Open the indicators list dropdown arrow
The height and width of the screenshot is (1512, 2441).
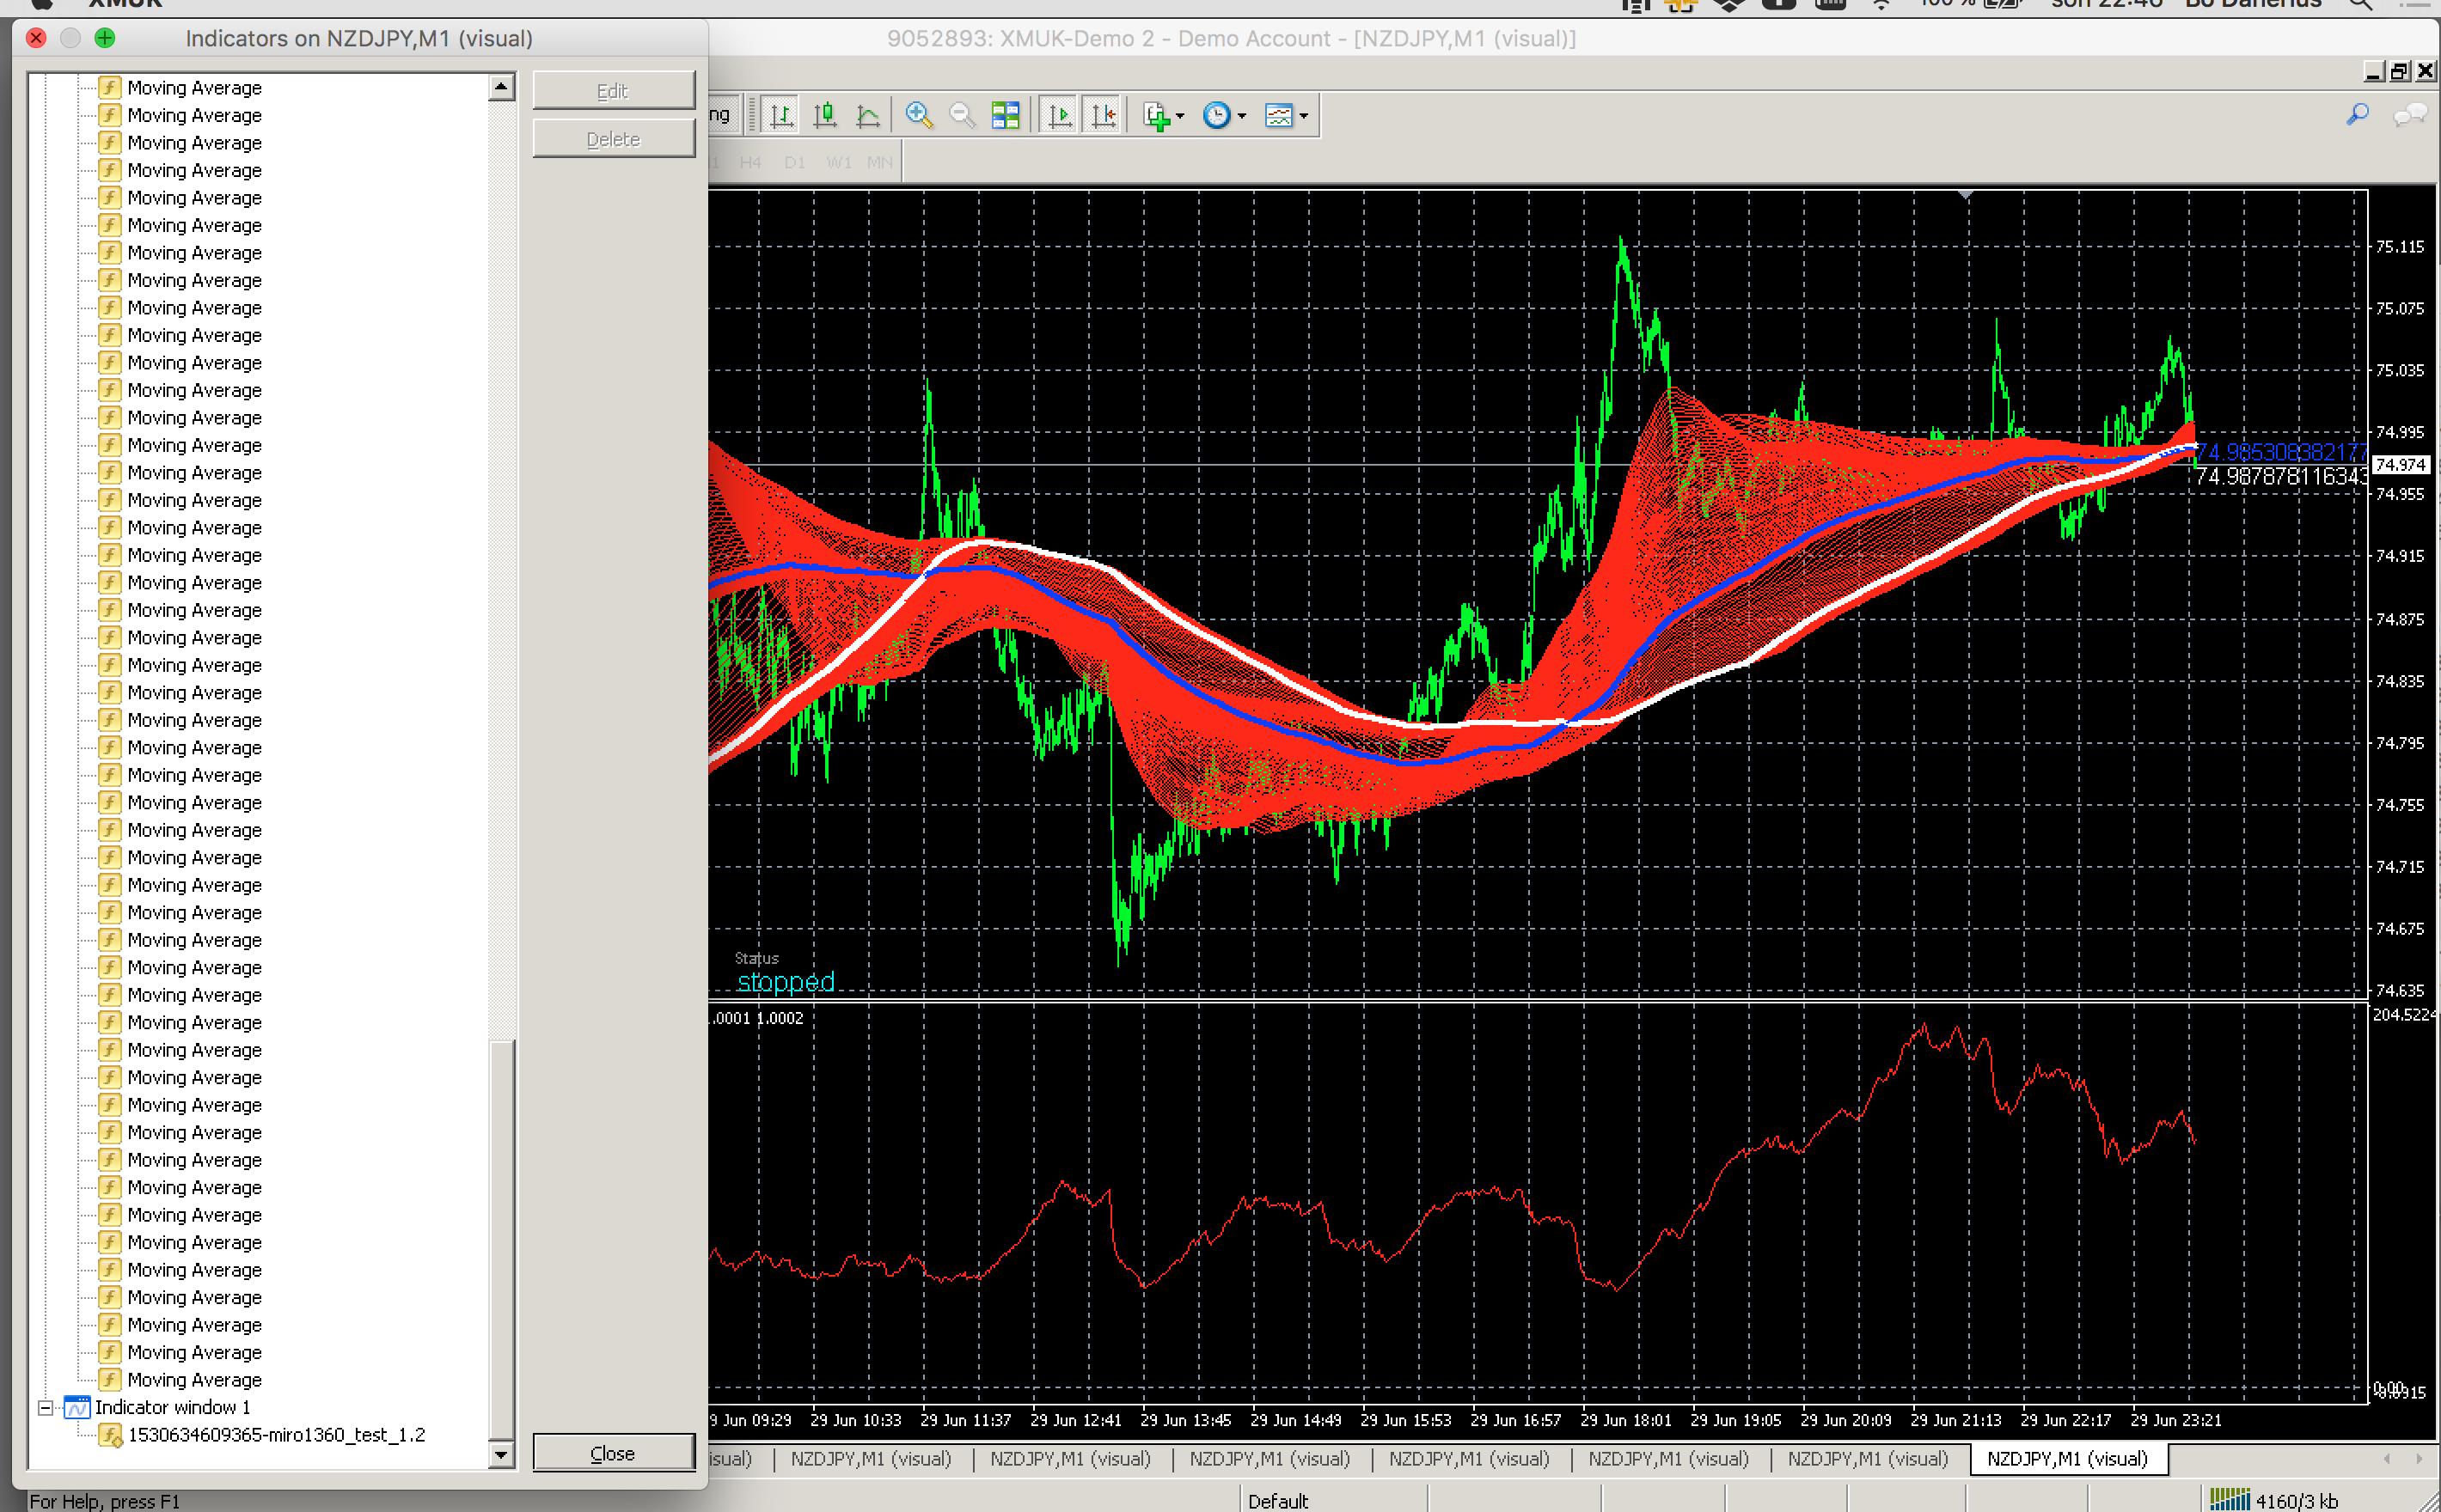click(1180, 117)
